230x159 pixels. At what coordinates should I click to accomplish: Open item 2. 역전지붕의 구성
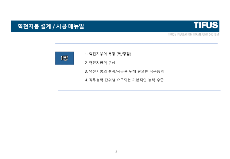100,63
